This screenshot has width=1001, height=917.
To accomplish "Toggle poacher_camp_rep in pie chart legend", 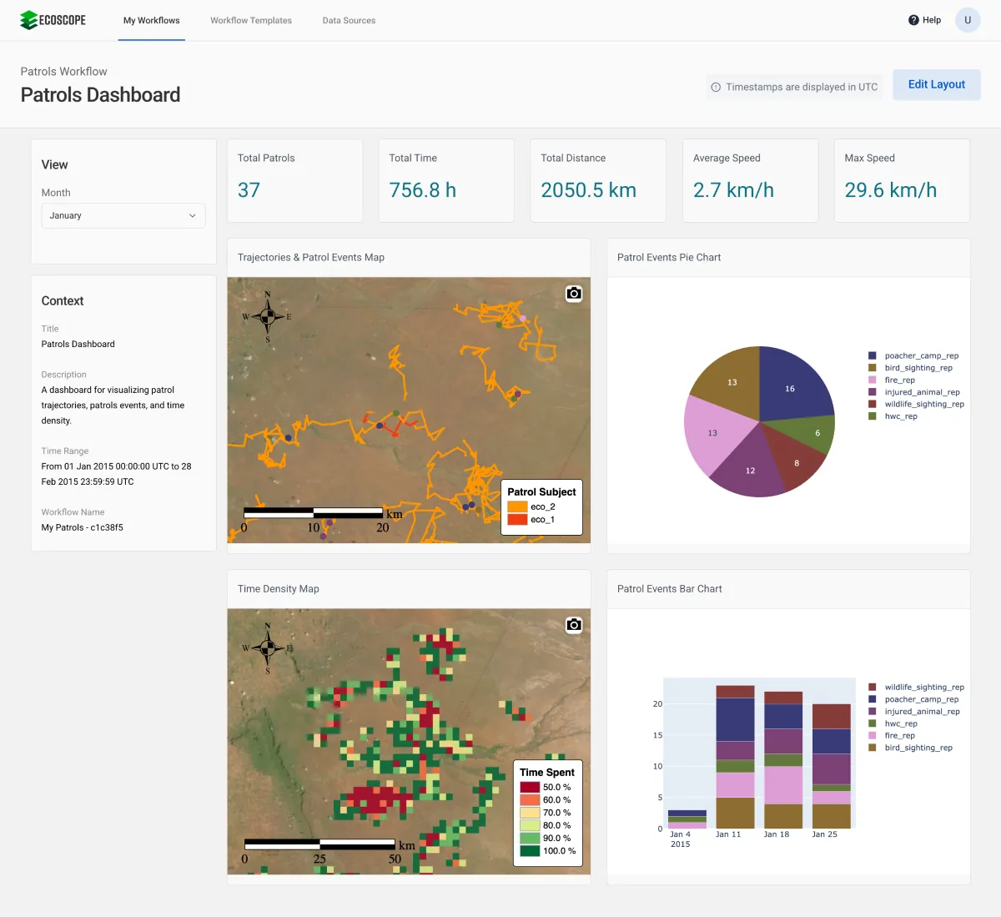I will pos(913,355).
